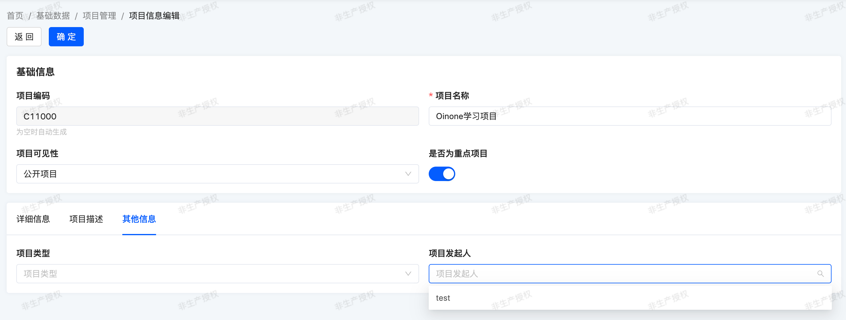Open 项目管理 from the breadcrumb

99,16
